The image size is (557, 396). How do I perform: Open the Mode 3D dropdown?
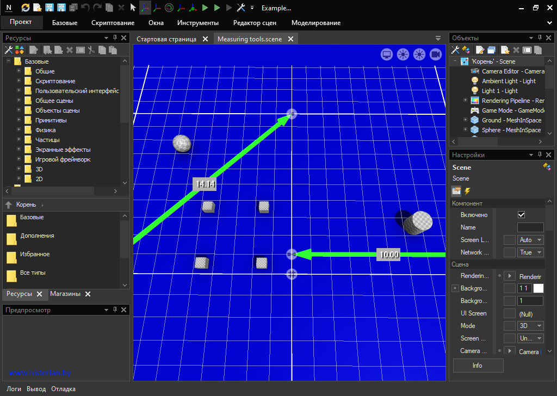pyautogui.click(x=530, y=326)
